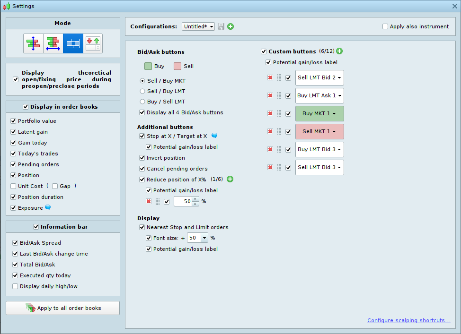This screenshot has height=334, width=461.
Task: Open the Buy MKT 1 dropdown
Action: coord(319,113)
